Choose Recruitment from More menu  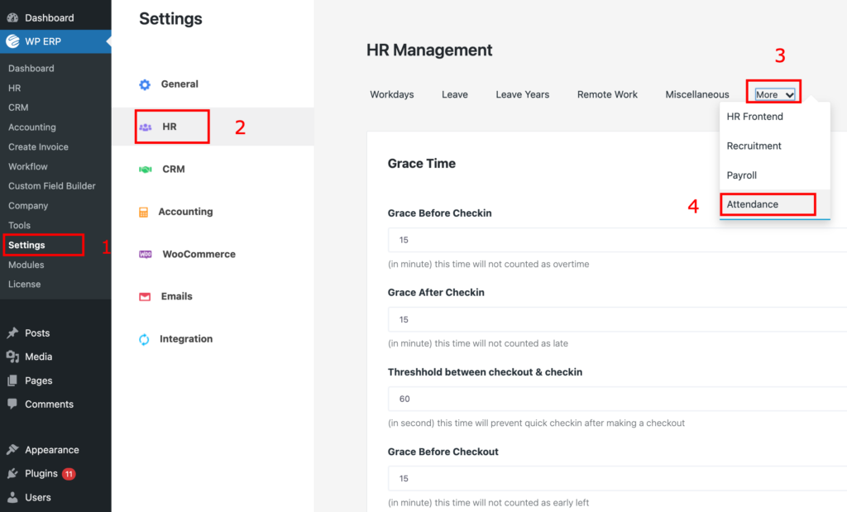[x=774, y=146]
